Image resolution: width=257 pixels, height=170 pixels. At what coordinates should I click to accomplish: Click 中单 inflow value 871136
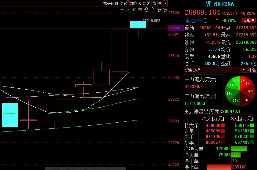(x=213, y=136)
